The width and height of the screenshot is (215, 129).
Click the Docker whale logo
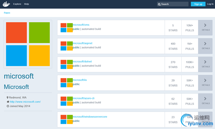tap(6, 4)
